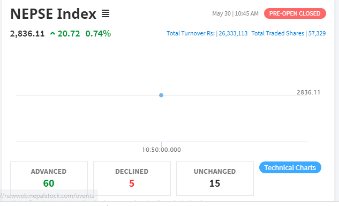Open the Technical Charts button

[x=290, y=167]
